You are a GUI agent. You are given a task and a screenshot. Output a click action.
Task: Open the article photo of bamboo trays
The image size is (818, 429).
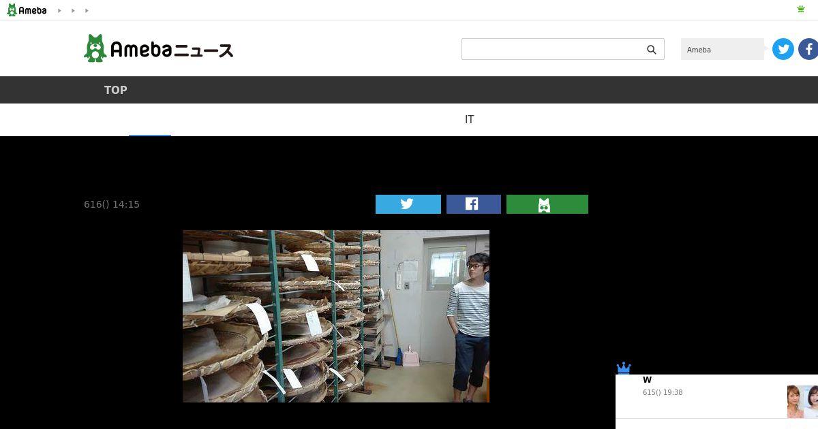336,316
